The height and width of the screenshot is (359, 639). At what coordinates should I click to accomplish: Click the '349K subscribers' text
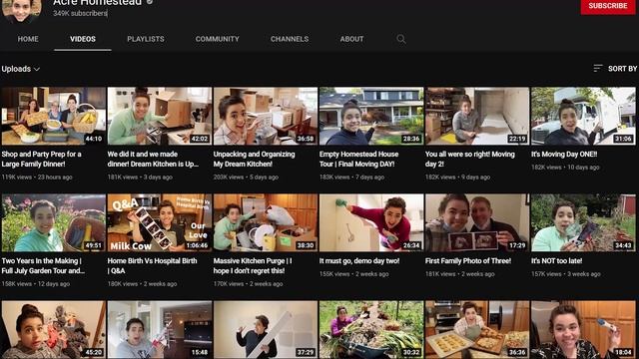point(80,13)
